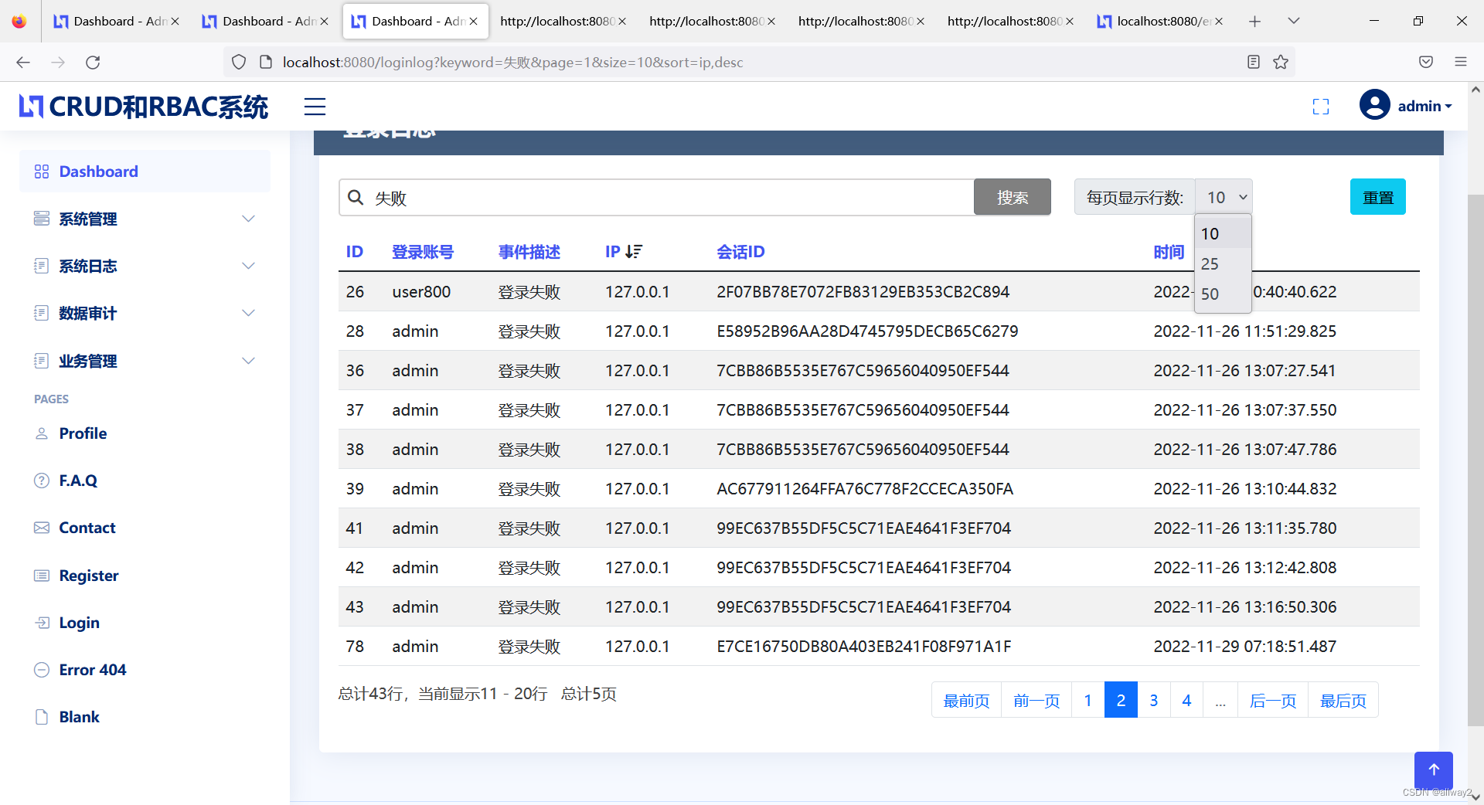Viewport: 1484px width, 805px height.
Task: Click the 系统管理 server icon
Action: tap(42, 219)
